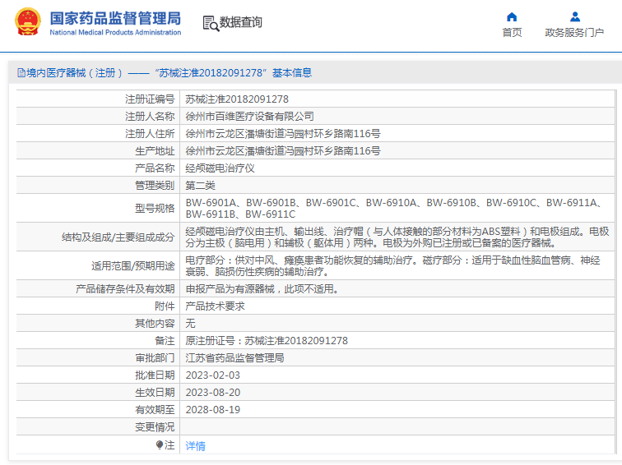Screen dimensions: 622x465
Task: Click the attachment value 产品技术要求
Action: [215, 306]
